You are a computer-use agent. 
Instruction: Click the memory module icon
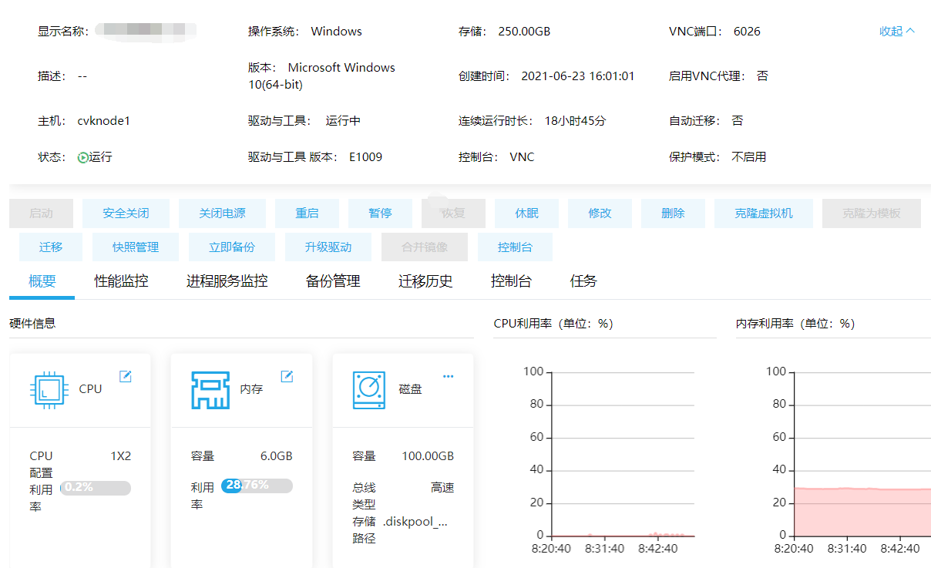coord(210,390)
